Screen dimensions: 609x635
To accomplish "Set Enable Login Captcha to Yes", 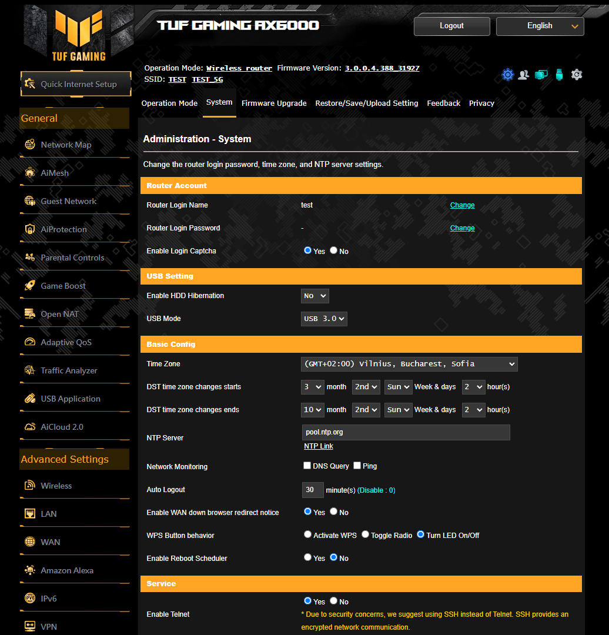I will (x=308, y=250).
